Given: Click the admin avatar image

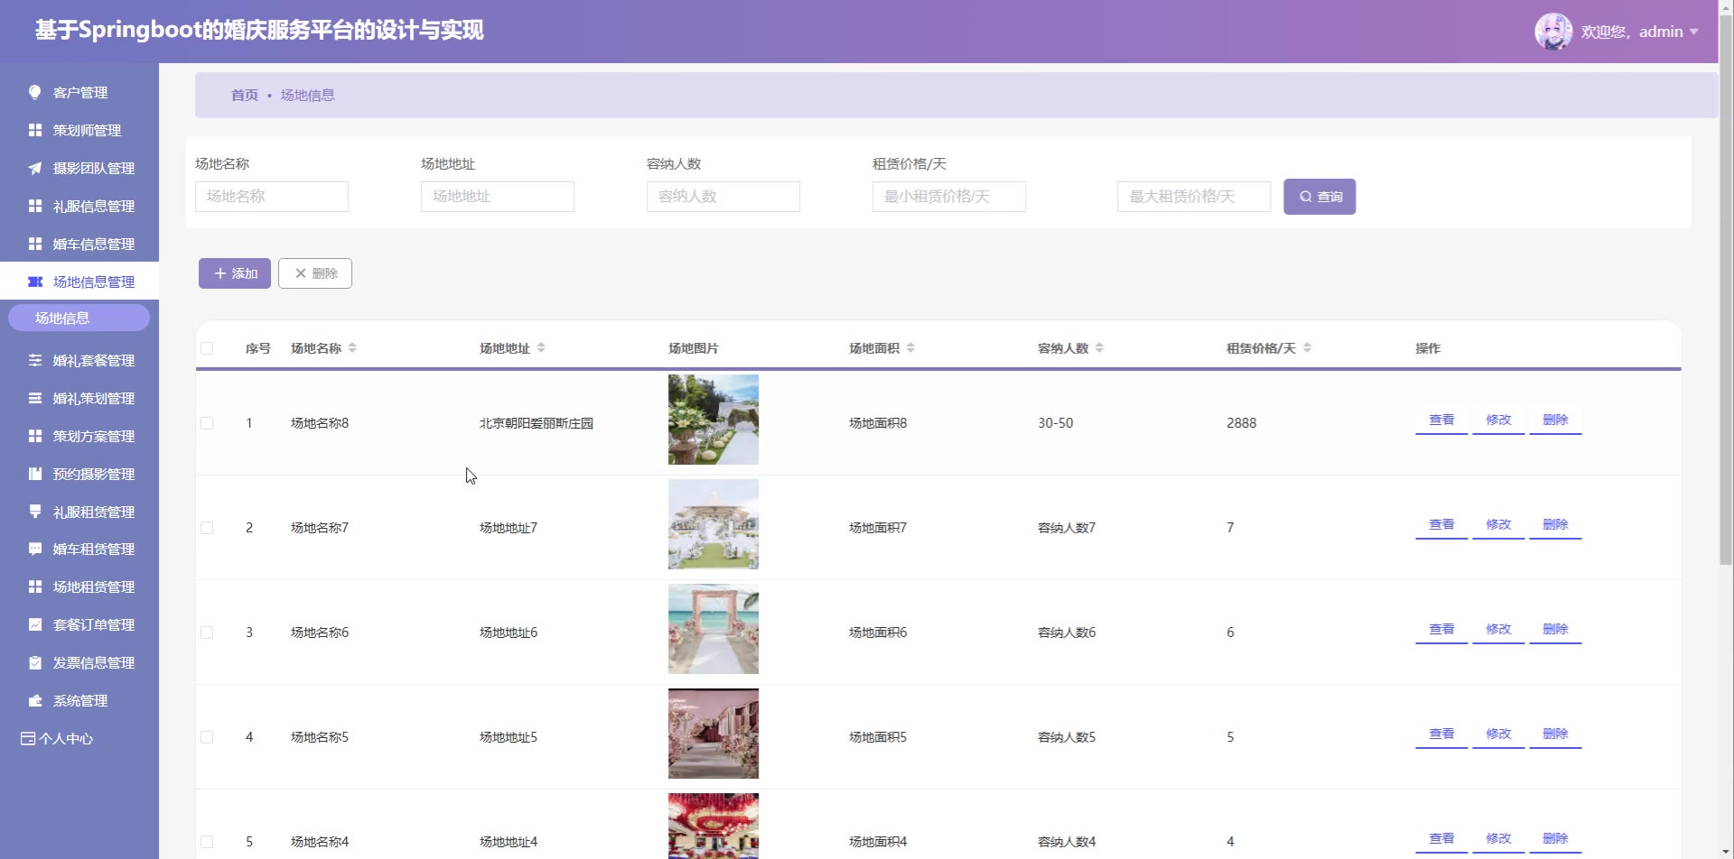Looking at the screenshot, I should (1552, 32).
